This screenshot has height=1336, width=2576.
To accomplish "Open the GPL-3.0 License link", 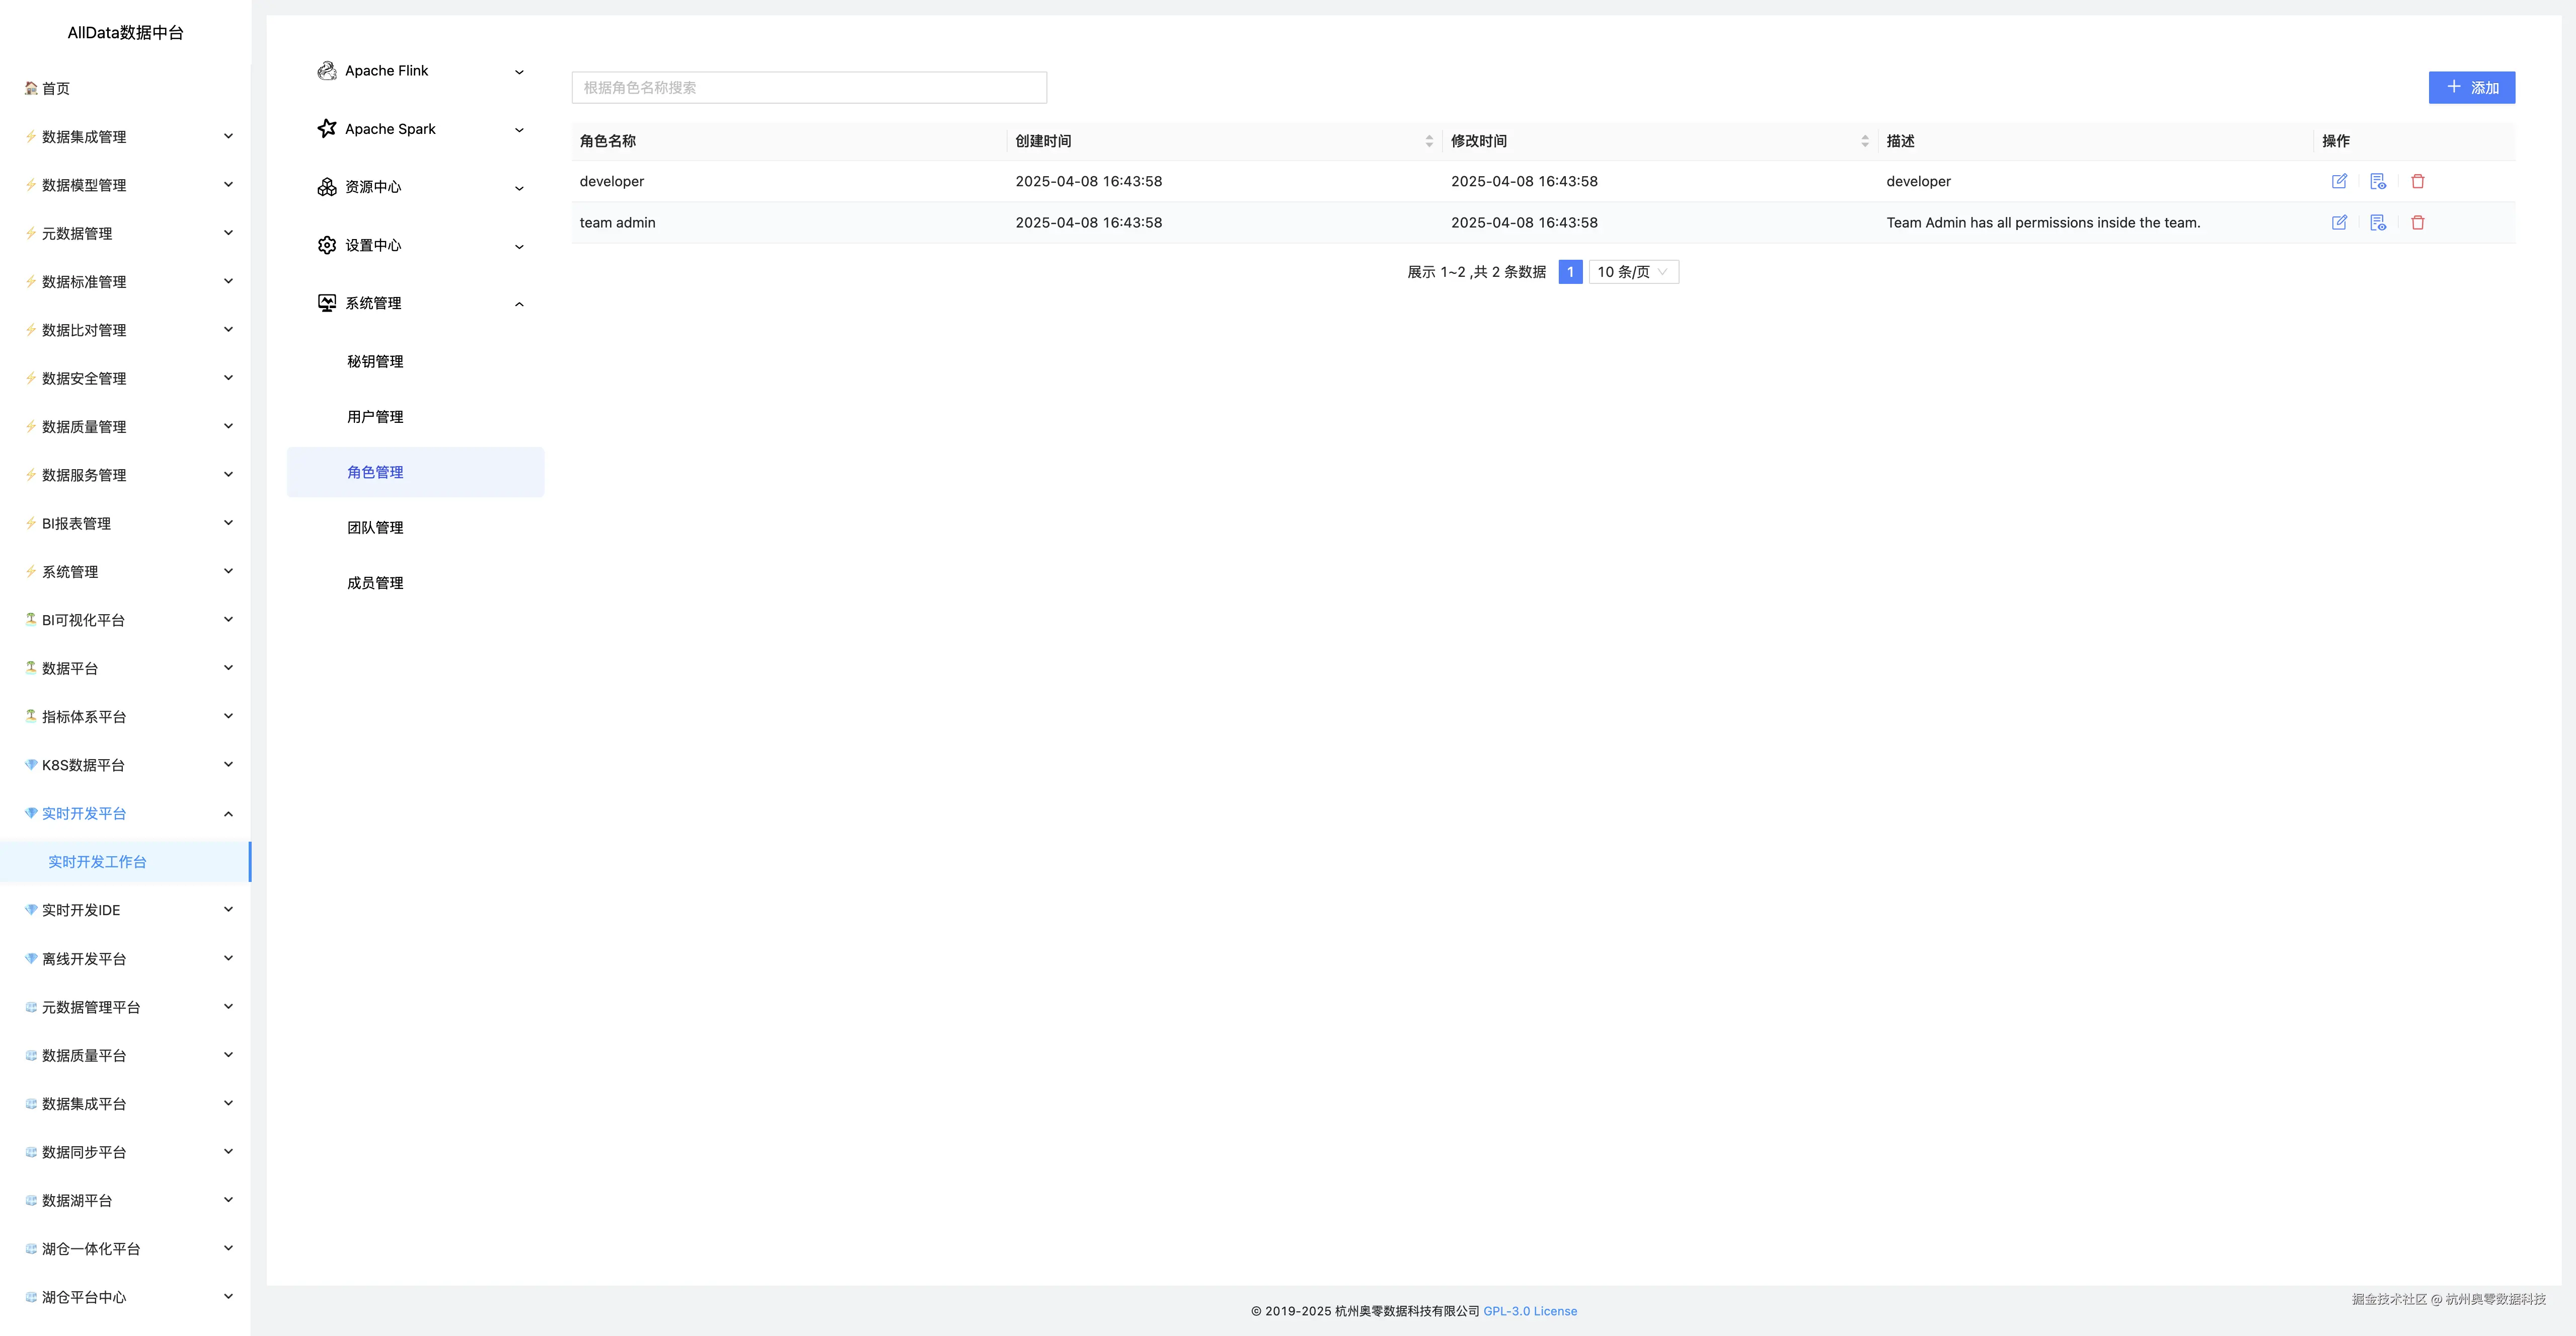I will point(1530,1311).
